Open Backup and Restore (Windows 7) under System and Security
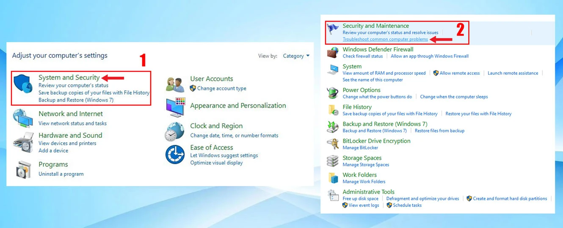The width and height of the screenshot is (563, 228). [x=76, y=100]
